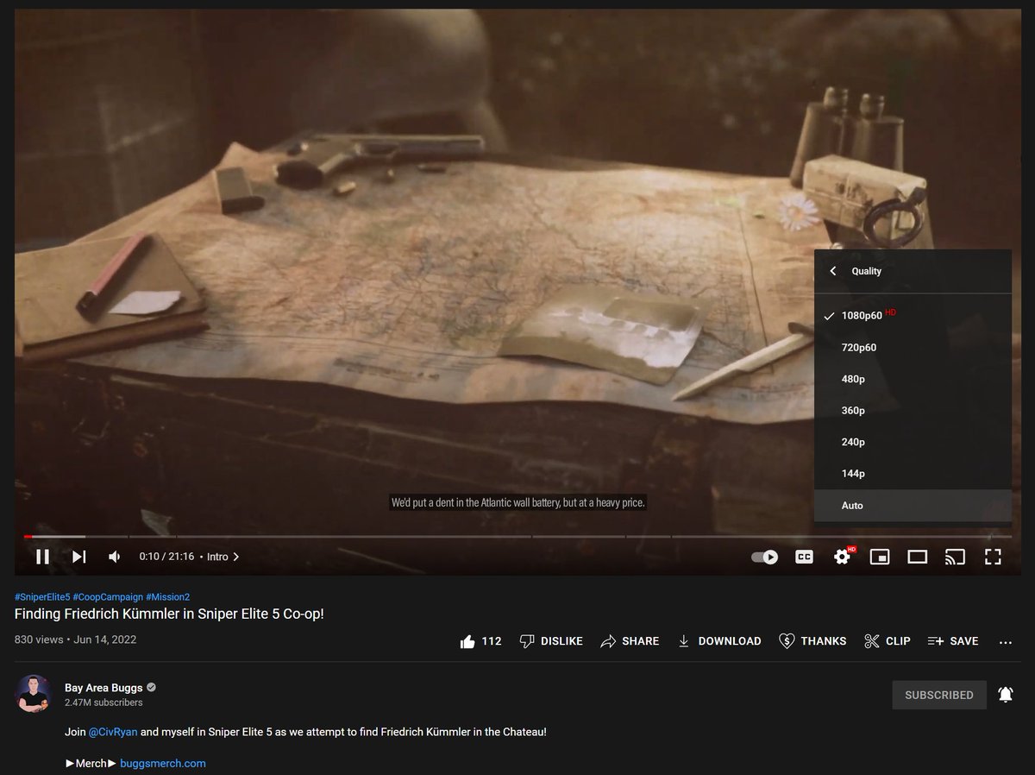This screenshot has height=775, width=1035.
Task: Toggle closed captions CC button
Action: pos(804,557)
